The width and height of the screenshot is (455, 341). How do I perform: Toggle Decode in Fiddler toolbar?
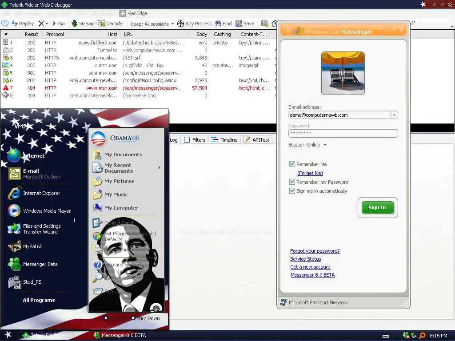[x=110, y=24]
